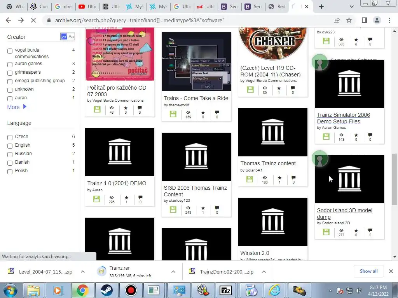Open a new browser tab
This screenshot has width=398, height=298.
click(x=321, y=7)
